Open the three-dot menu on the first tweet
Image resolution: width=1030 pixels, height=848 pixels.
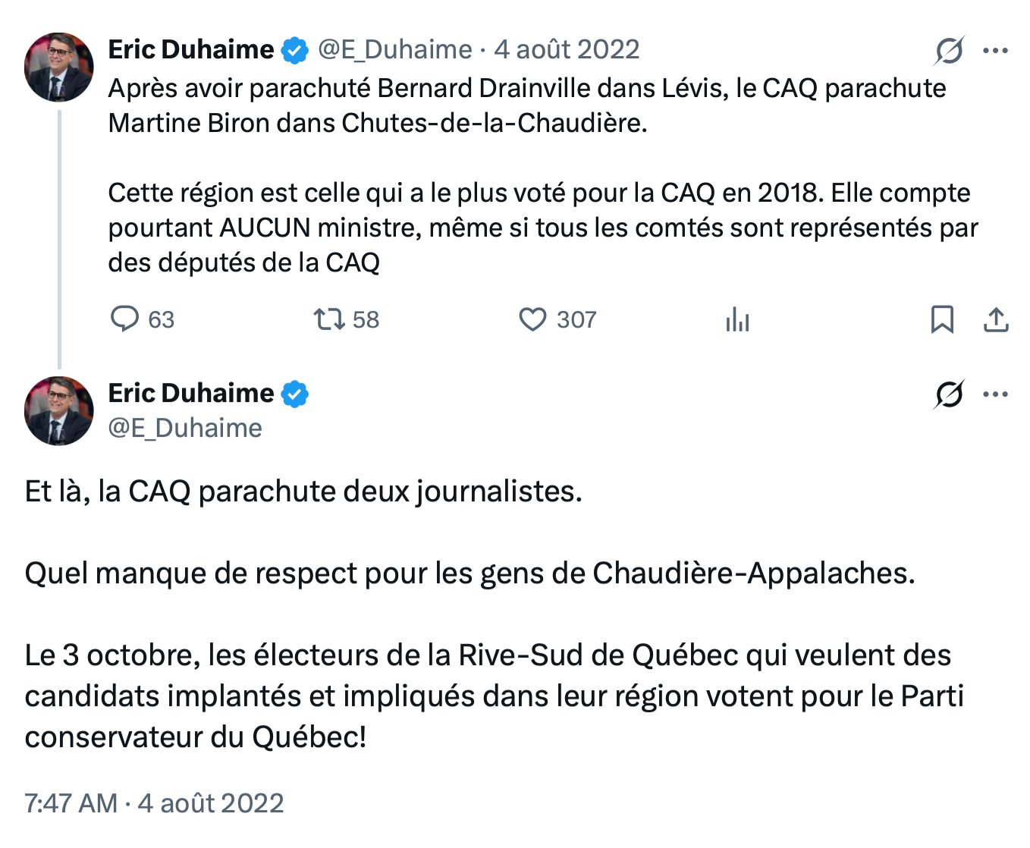[x=995, y=51]
